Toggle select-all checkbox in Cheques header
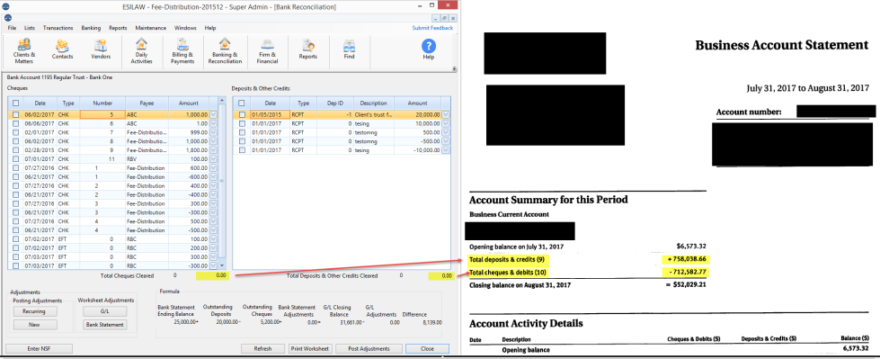 [x=15, y=103]
